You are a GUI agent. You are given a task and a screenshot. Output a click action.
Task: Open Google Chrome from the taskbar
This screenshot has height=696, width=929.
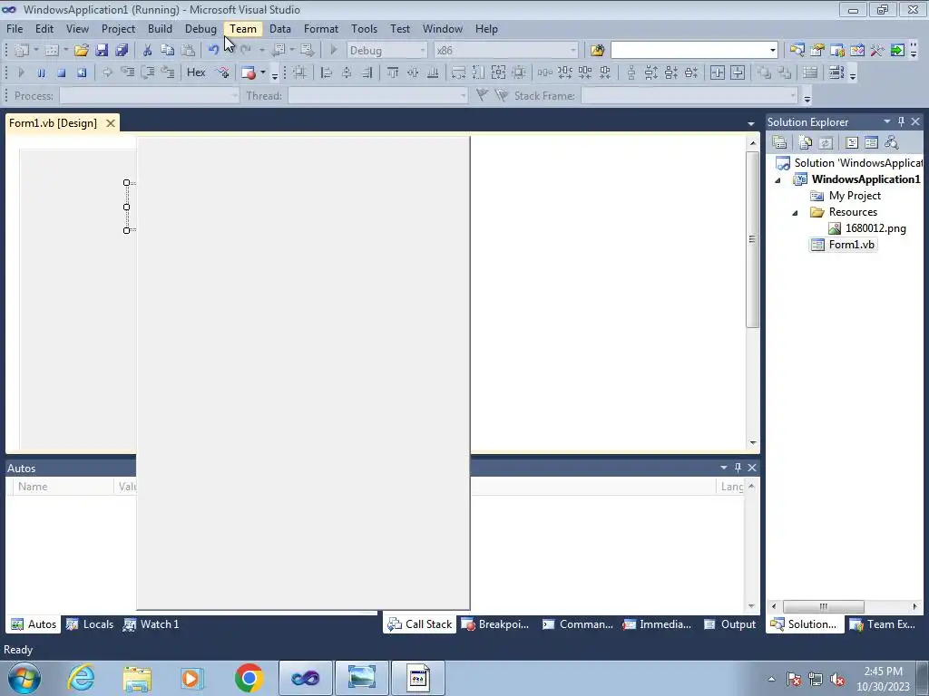coord(249,678)
